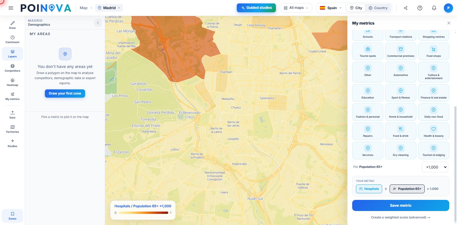The image size is (457, 225).
Task: Click the POINOVA logo
Action: click(x=46, y=8)
